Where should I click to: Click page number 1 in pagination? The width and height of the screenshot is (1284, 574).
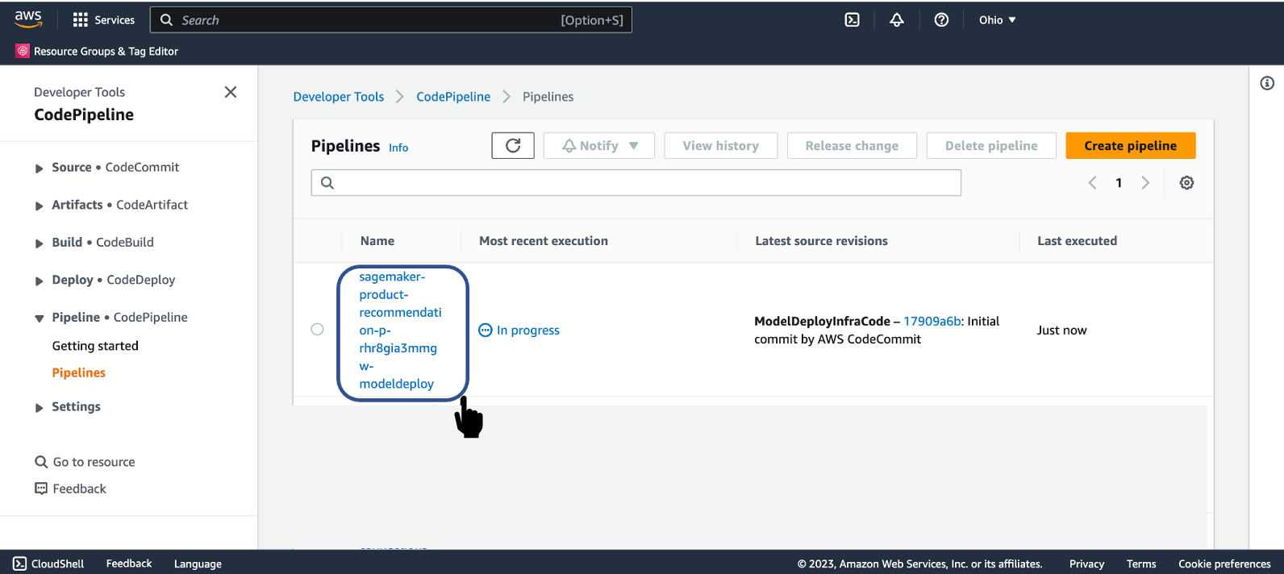point(1119,183)
